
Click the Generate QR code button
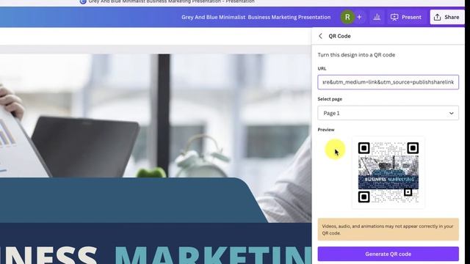(388, 254)
